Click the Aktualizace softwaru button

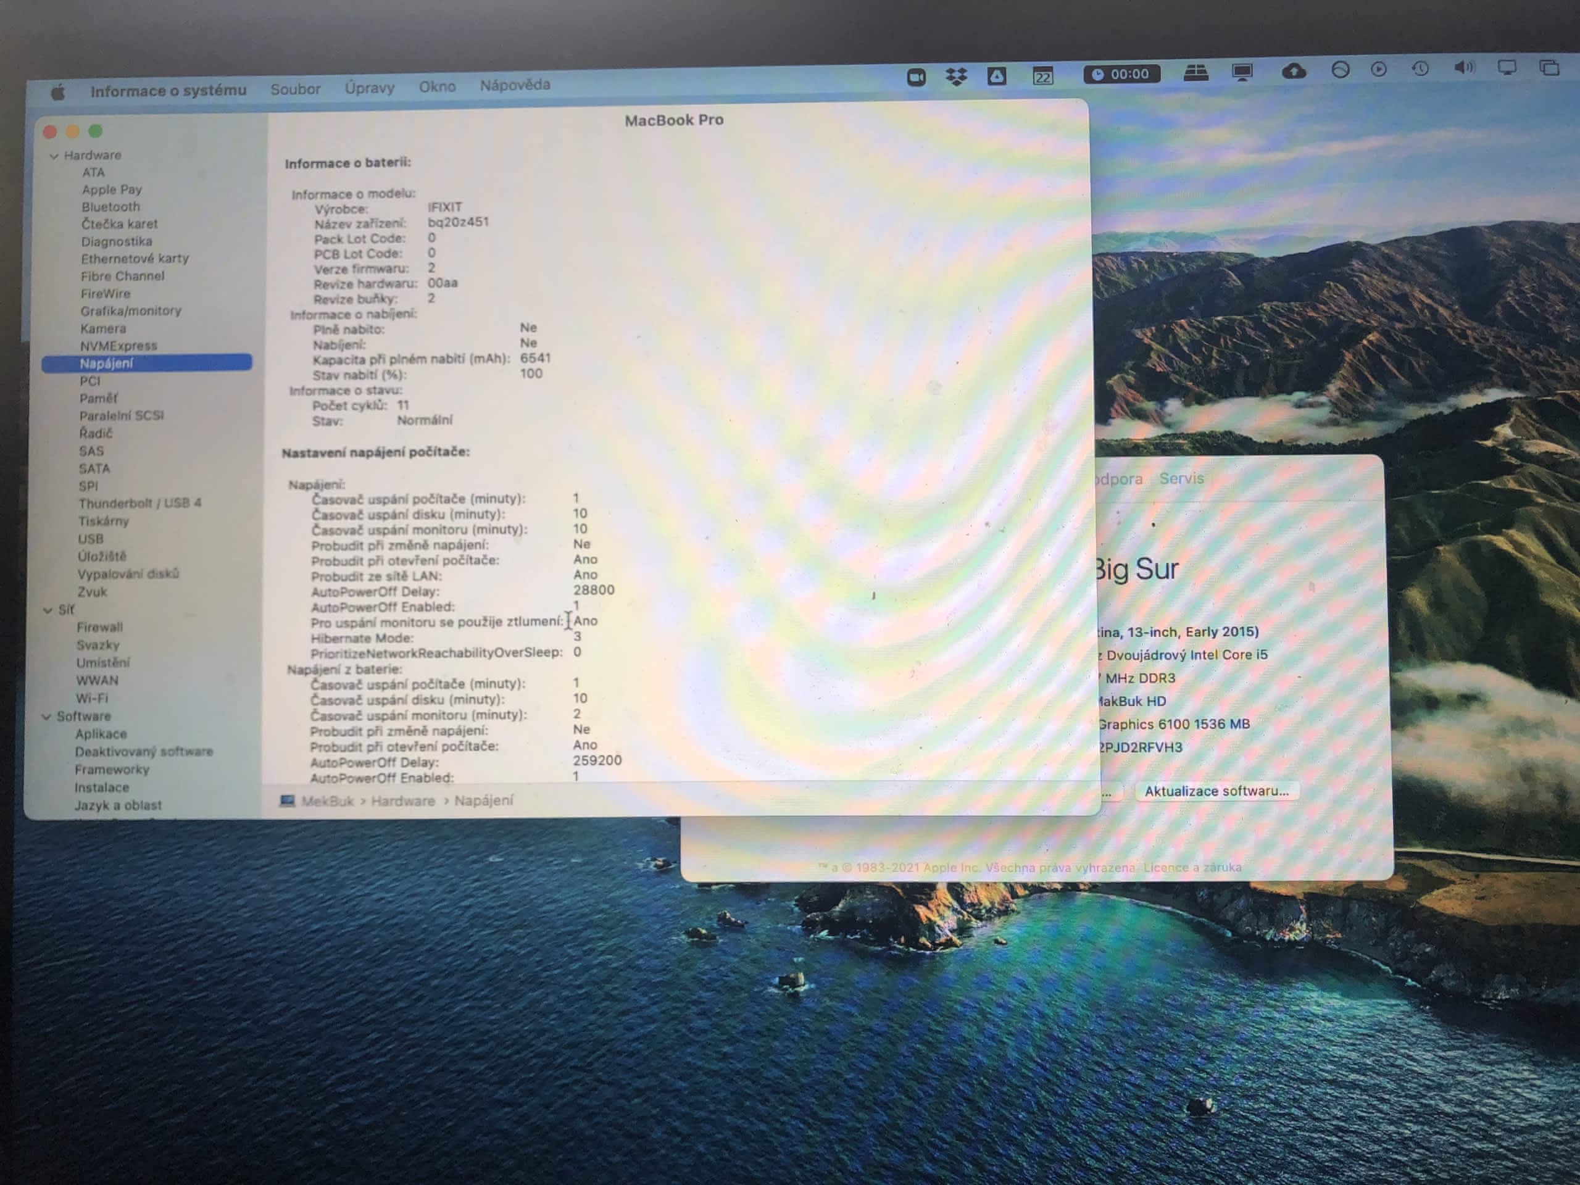(x=1216, y=791)
